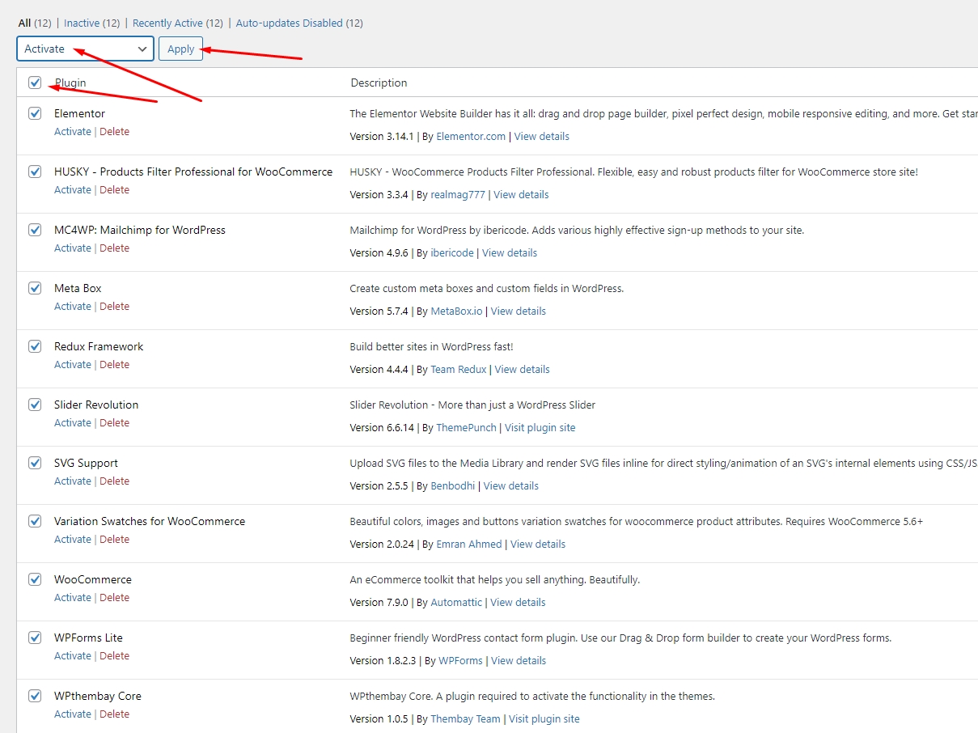Toggle the SVG Support checkbox

pos(35,463)
